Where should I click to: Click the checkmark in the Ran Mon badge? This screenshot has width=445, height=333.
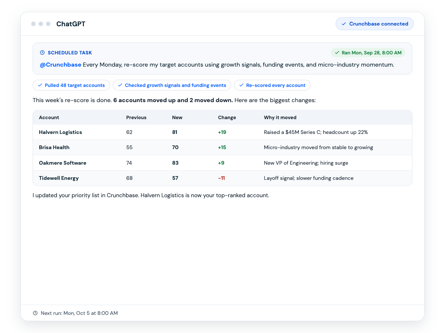(337, 53)
